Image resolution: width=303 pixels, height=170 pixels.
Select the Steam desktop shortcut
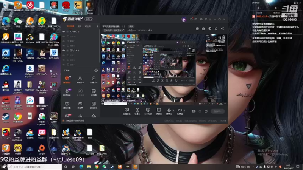coord(6,118)
